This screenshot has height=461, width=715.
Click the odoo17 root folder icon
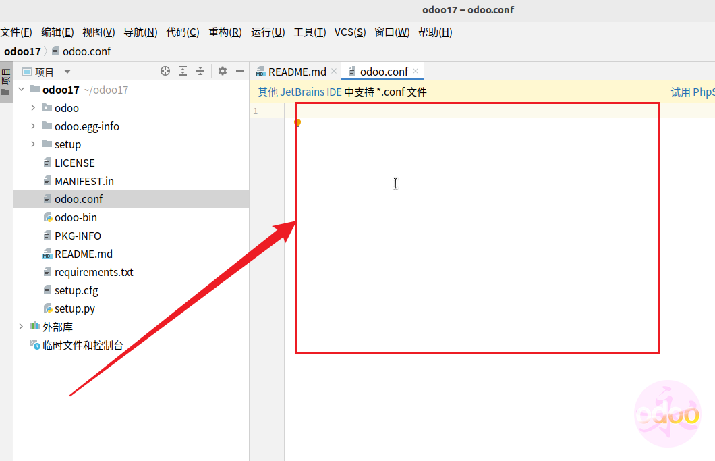pos(35,89)
